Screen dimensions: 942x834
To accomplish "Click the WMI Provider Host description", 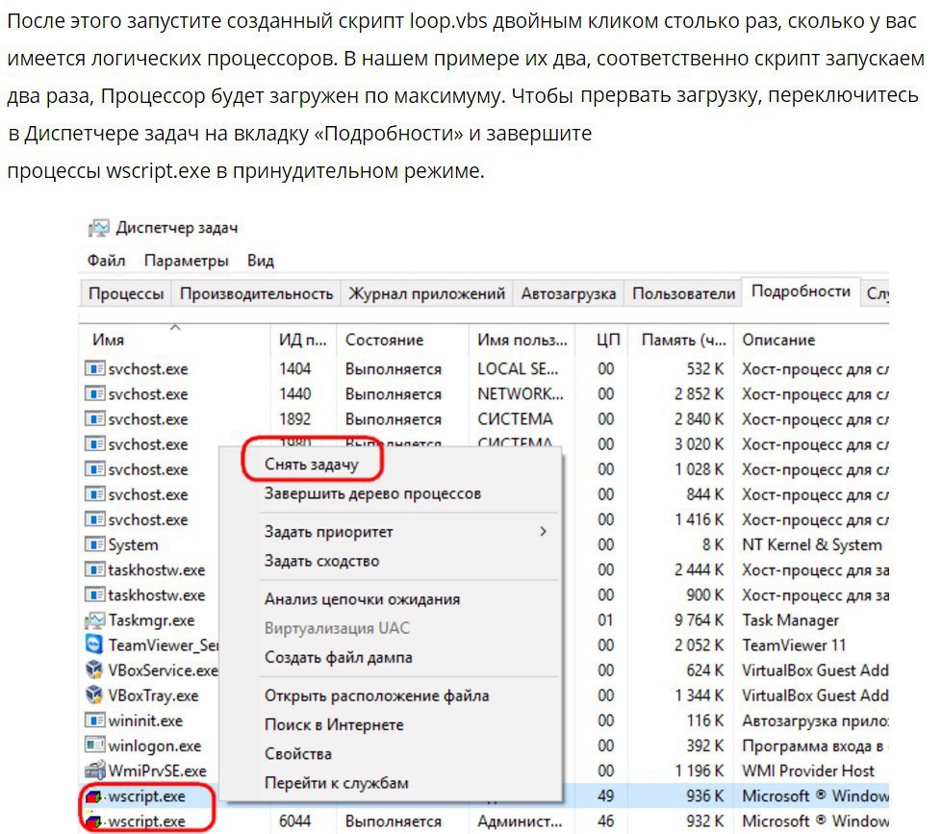I will [x=808, y=771].
